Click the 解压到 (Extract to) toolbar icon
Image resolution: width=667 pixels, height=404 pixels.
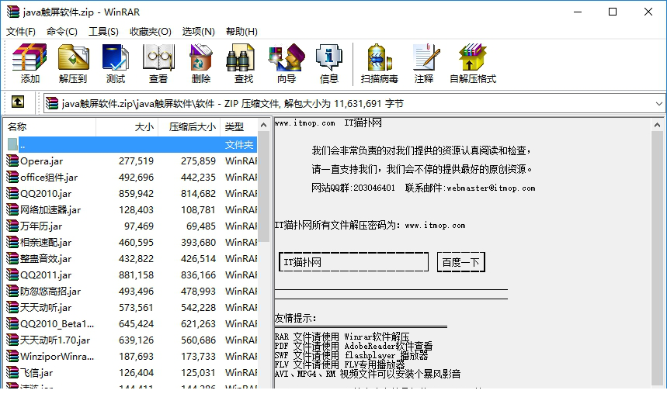(x=73, y=57)
